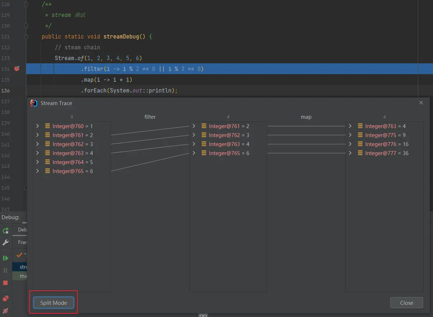Image resolution: width=433 pixels, height=317 pixels.
Task: Toggle the breakpoint on line 134
Action: point(17,69)
